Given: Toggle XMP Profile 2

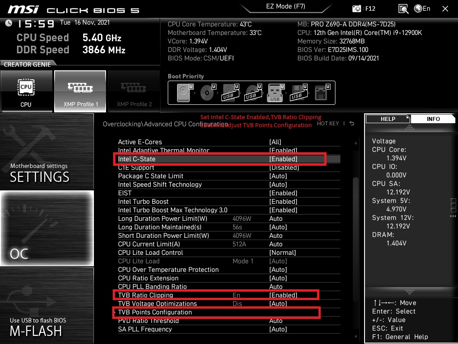Looking at the screenshot, I should [134, 91].
